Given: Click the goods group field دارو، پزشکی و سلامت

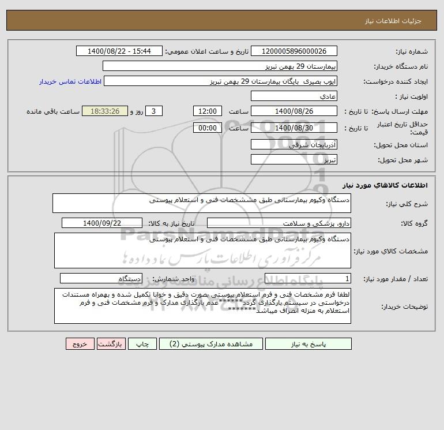Looking at the screenshot, I should click(x=279, y=223).
